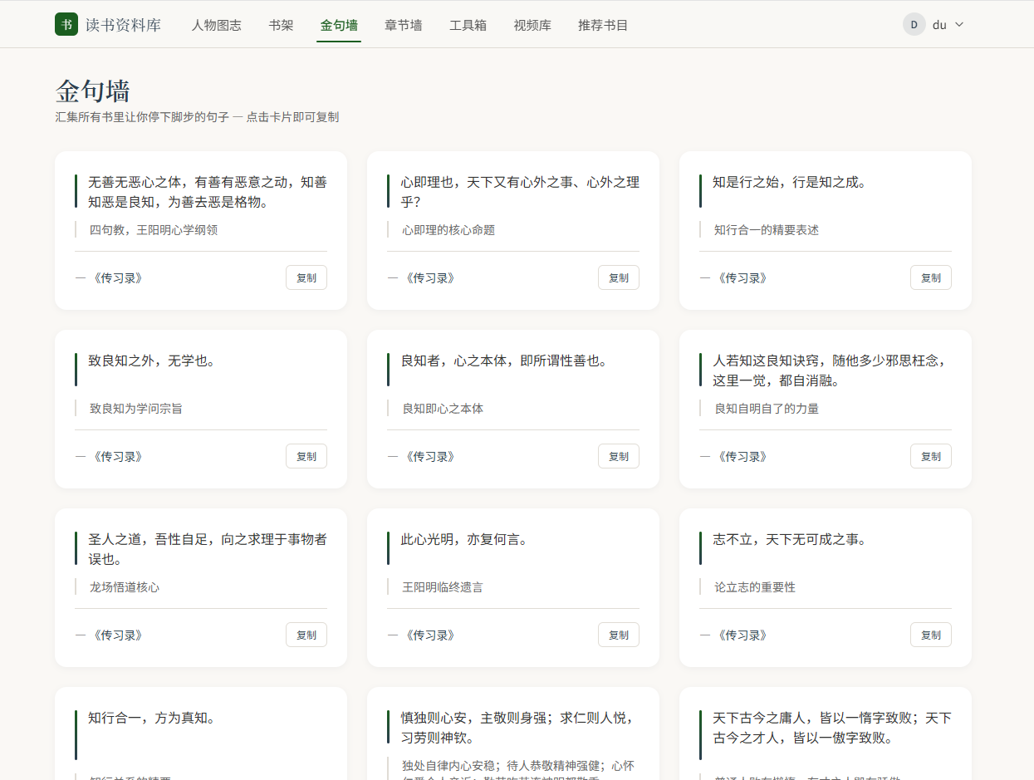
Task: Click the quote text 无善无恶心之体
Action: pos(208,192)
